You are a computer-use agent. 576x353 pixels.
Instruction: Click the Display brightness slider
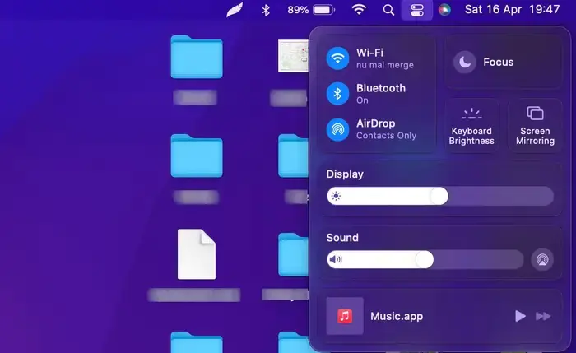tap(439, 196)
